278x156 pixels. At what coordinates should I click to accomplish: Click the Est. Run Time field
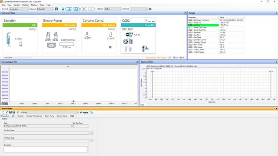(x=80, y=126)
